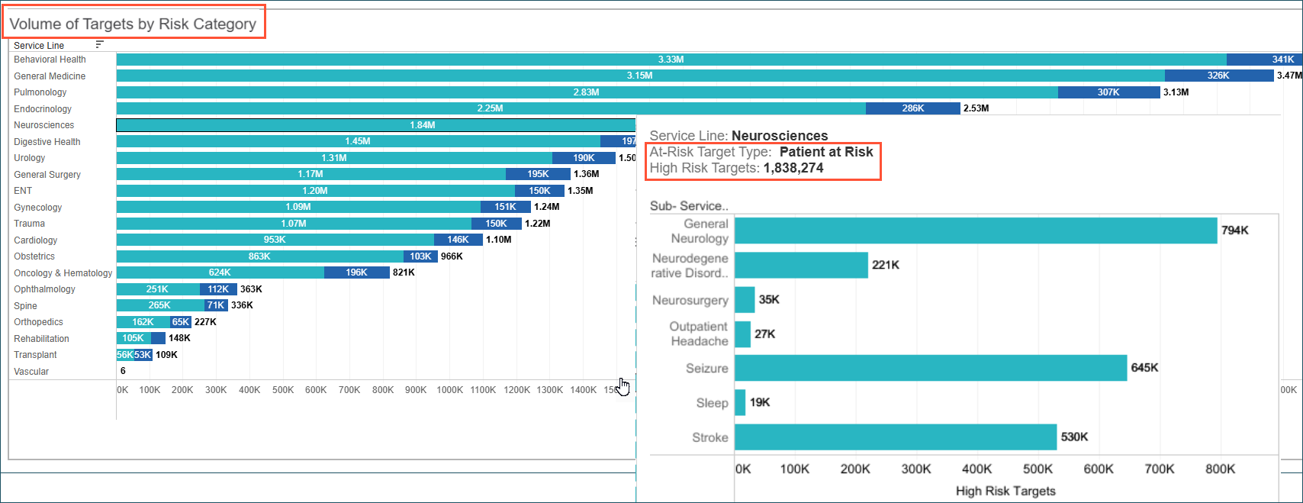Click the 341K dark blue Behavioral Health segment

(1263, 60)
